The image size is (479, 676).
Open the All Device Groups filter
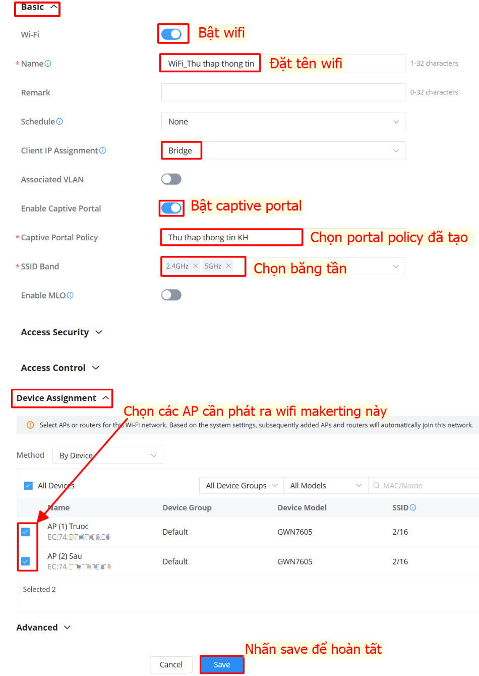pyautogui.click(x=242, y=486)
